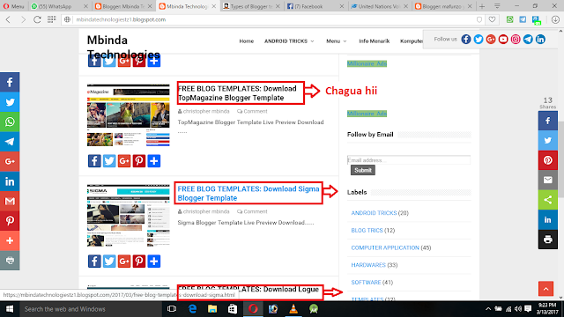The width and height of the screenshot is (564, 317).
Task: Open TopMagazine Blogger Template post title
Action: tap(237, 93)
